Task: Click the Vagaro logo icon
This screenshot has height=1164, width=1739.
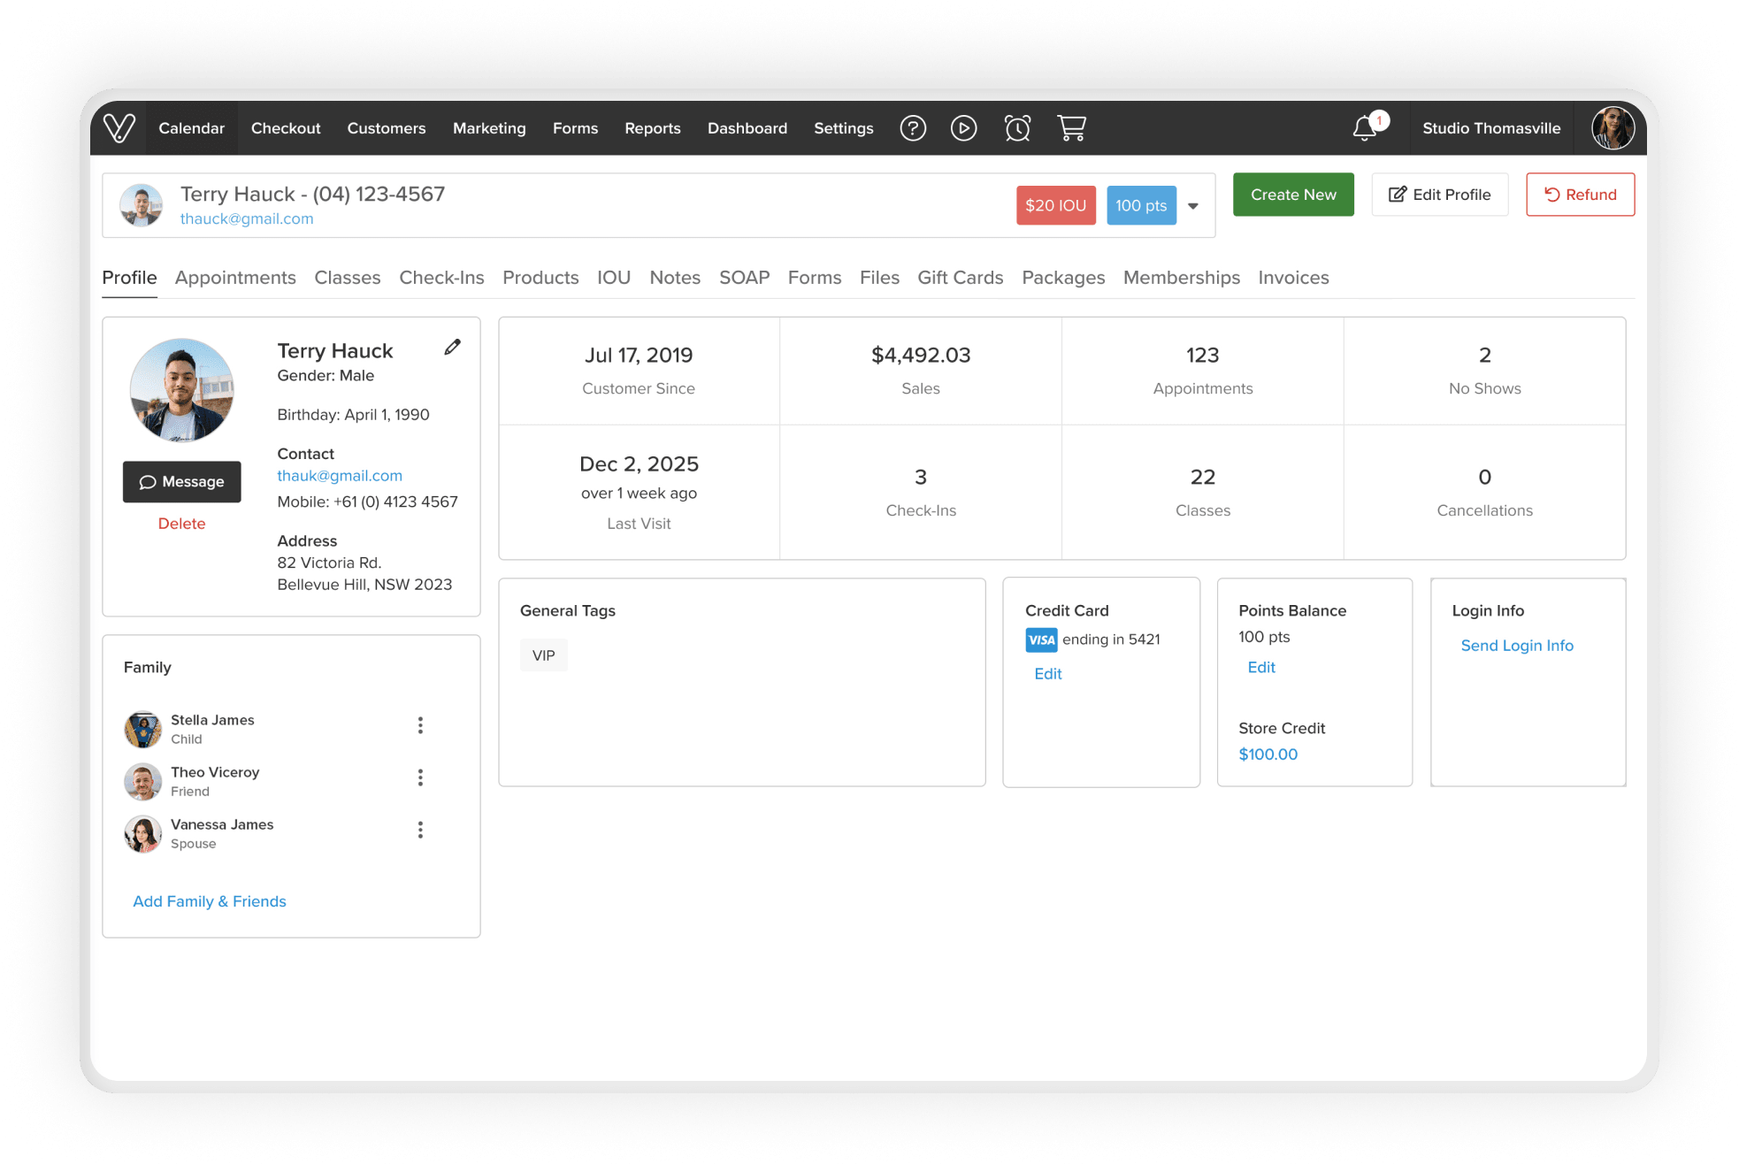Action: (119, 128)
